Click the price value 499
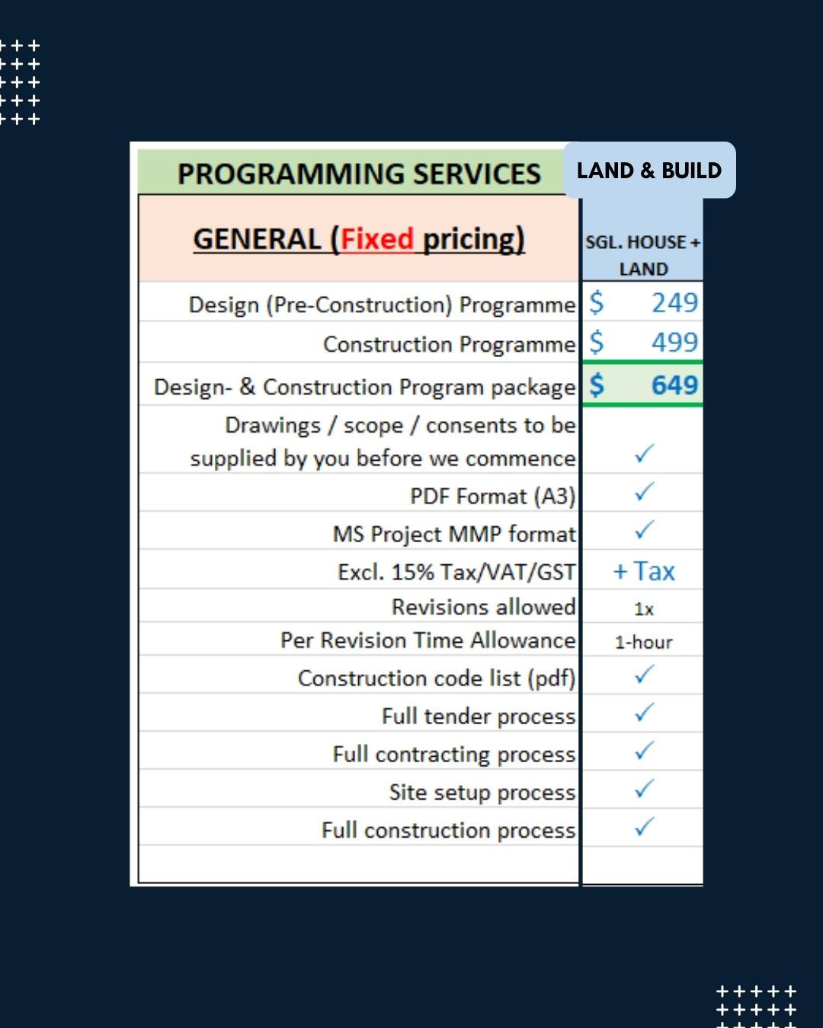The width and height of the screenshot is (823, 1028). tap(674, 343)
